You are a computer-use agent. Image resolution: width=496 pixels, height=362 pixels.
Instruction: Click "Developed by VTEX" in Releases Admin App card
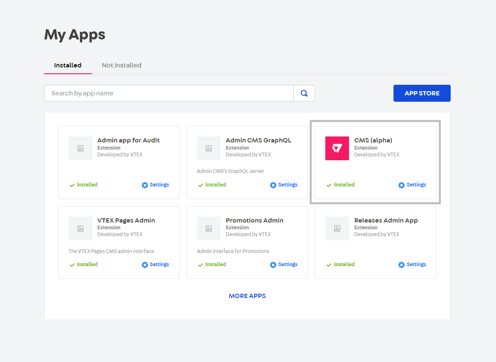point(377,234)
